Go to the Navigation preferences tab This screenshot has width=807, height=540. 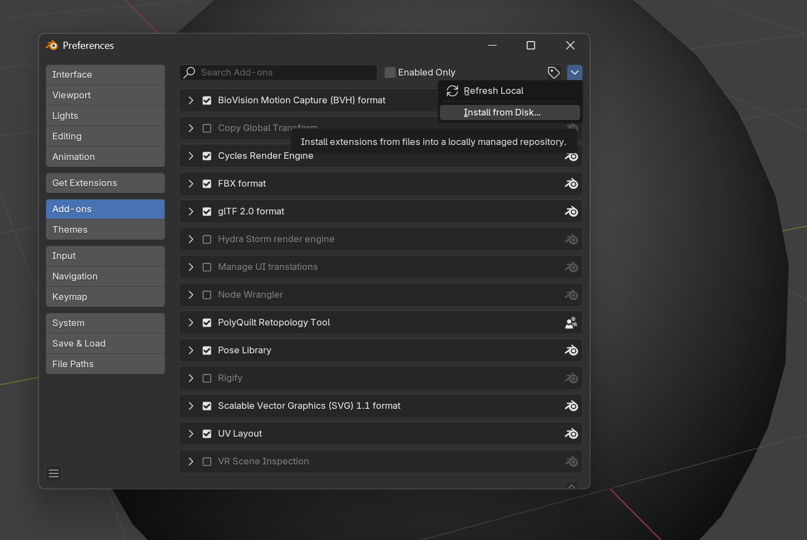point(105,276)
